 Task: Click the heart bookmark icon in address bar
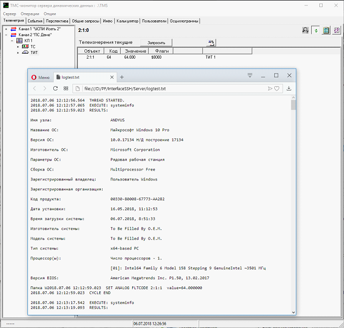(277, 88)
